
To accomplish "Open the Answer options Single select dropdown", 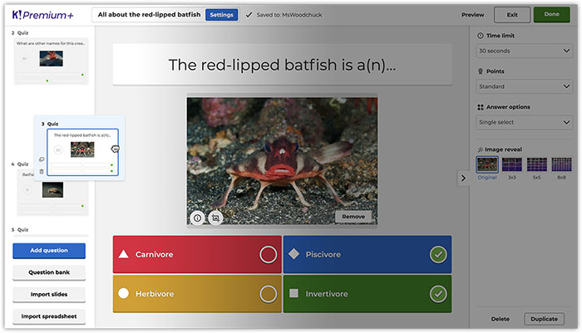I will (523, 122).
